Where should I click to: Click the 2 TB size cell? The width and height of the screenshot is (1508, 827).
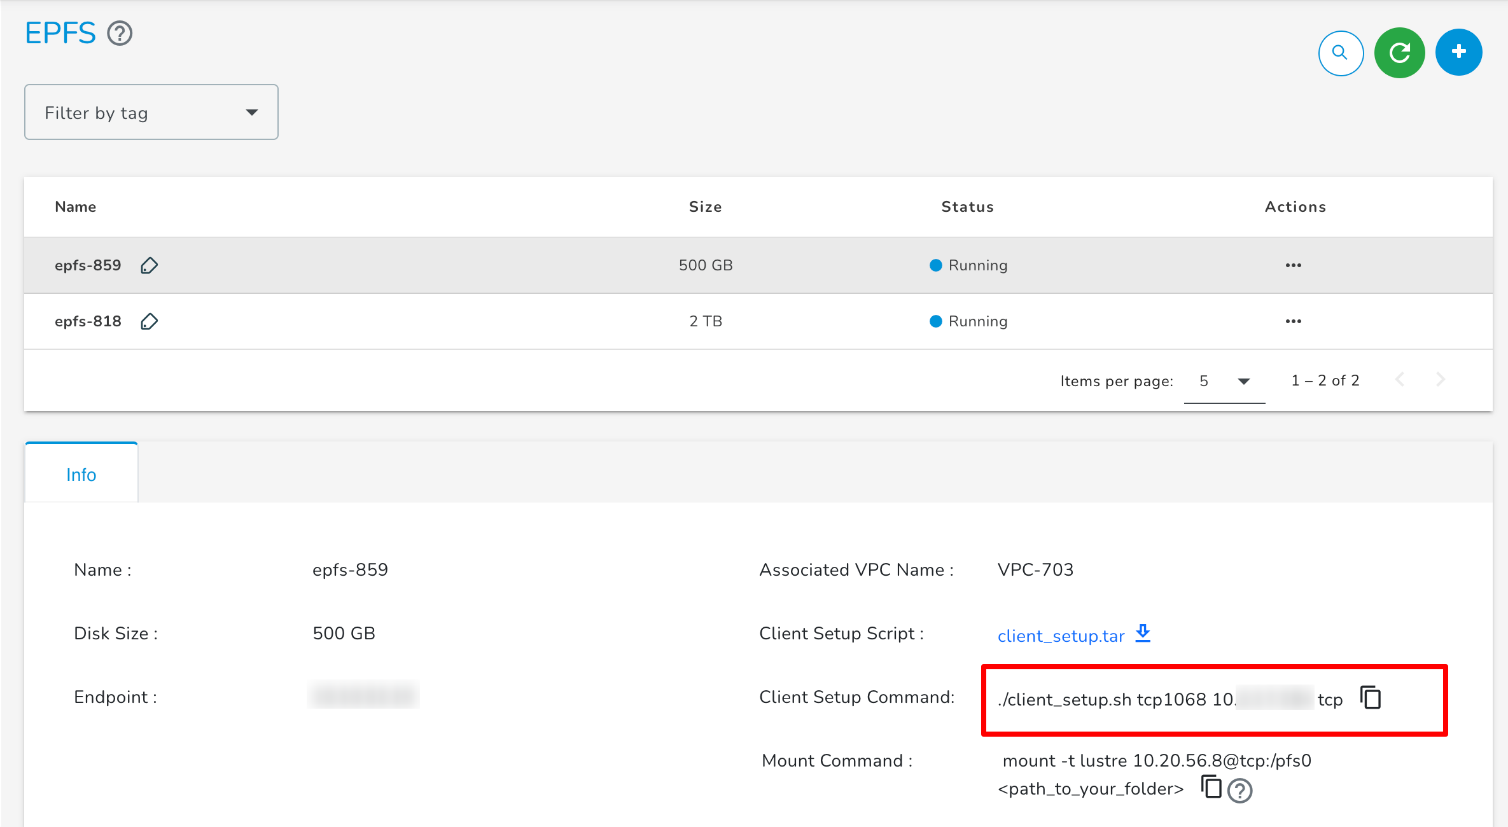click(706, 321)
